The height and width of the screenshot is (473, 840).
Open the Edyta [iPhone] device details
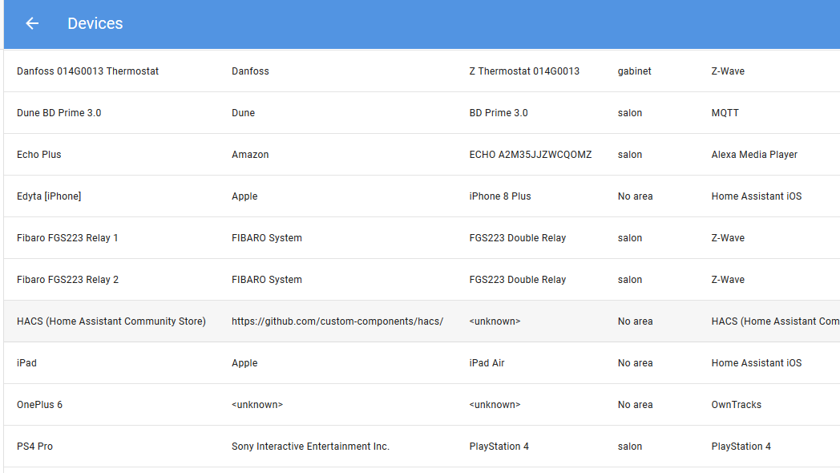click(x=50, y=196)
